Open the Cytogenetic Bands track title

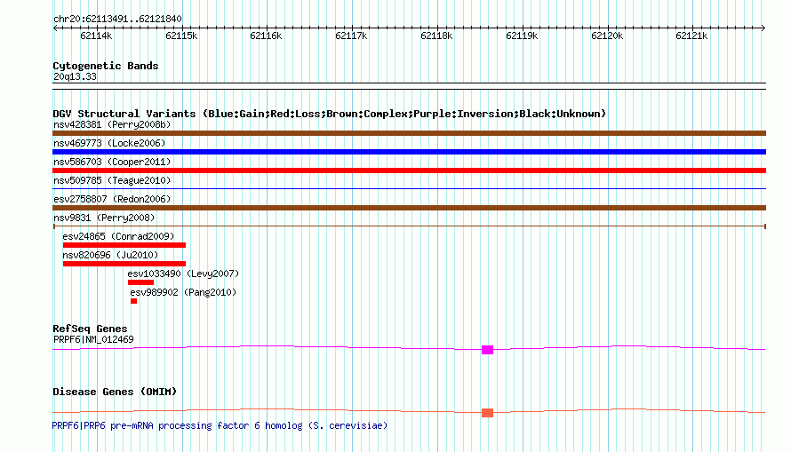point(106,66)
